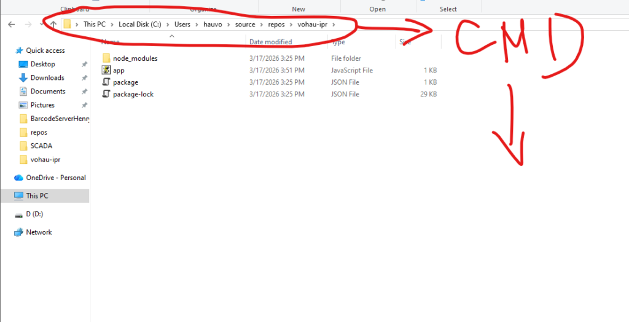Open the node_modules folder icon
This screenshot has width=629, height=322.
[x=106, y=58]
